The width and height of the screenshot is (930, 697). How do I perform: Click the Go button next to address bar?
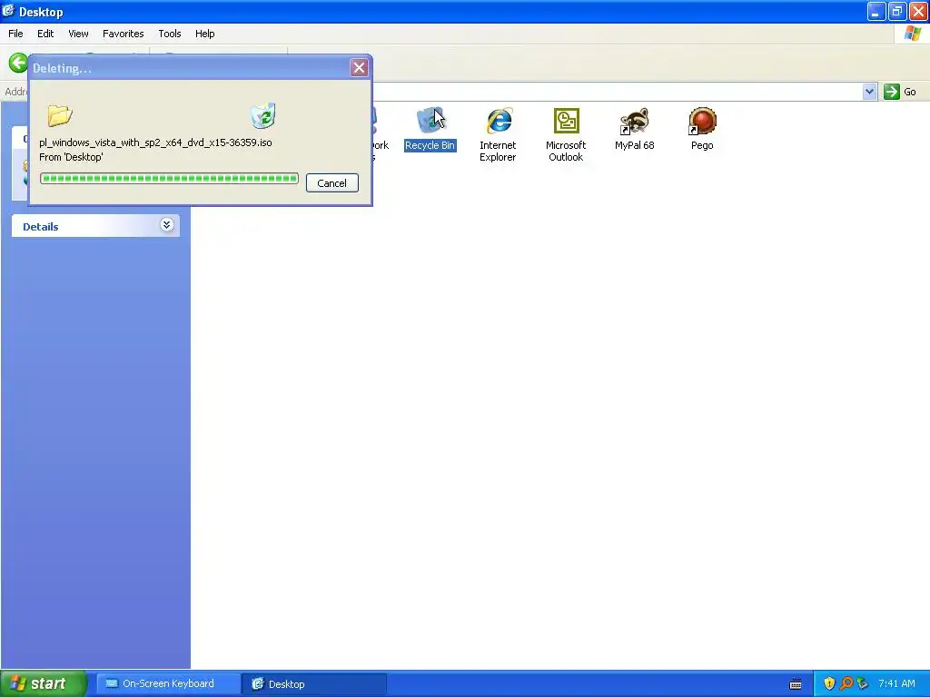900,92
